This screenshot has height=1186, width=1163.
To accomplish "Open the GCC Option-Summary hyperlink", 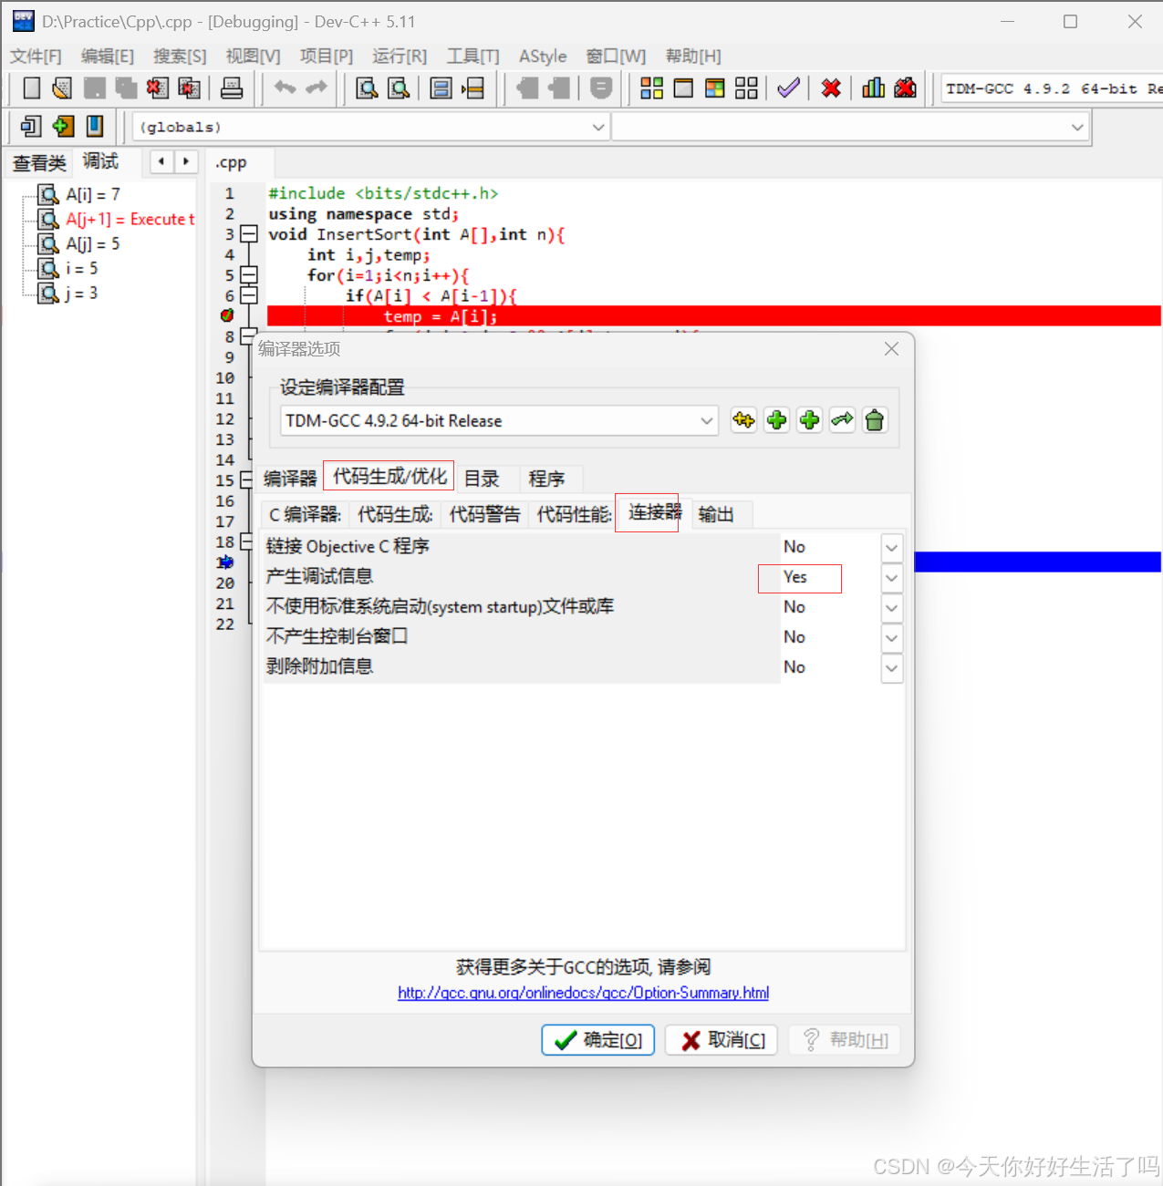I will click(x=583, y=993).
